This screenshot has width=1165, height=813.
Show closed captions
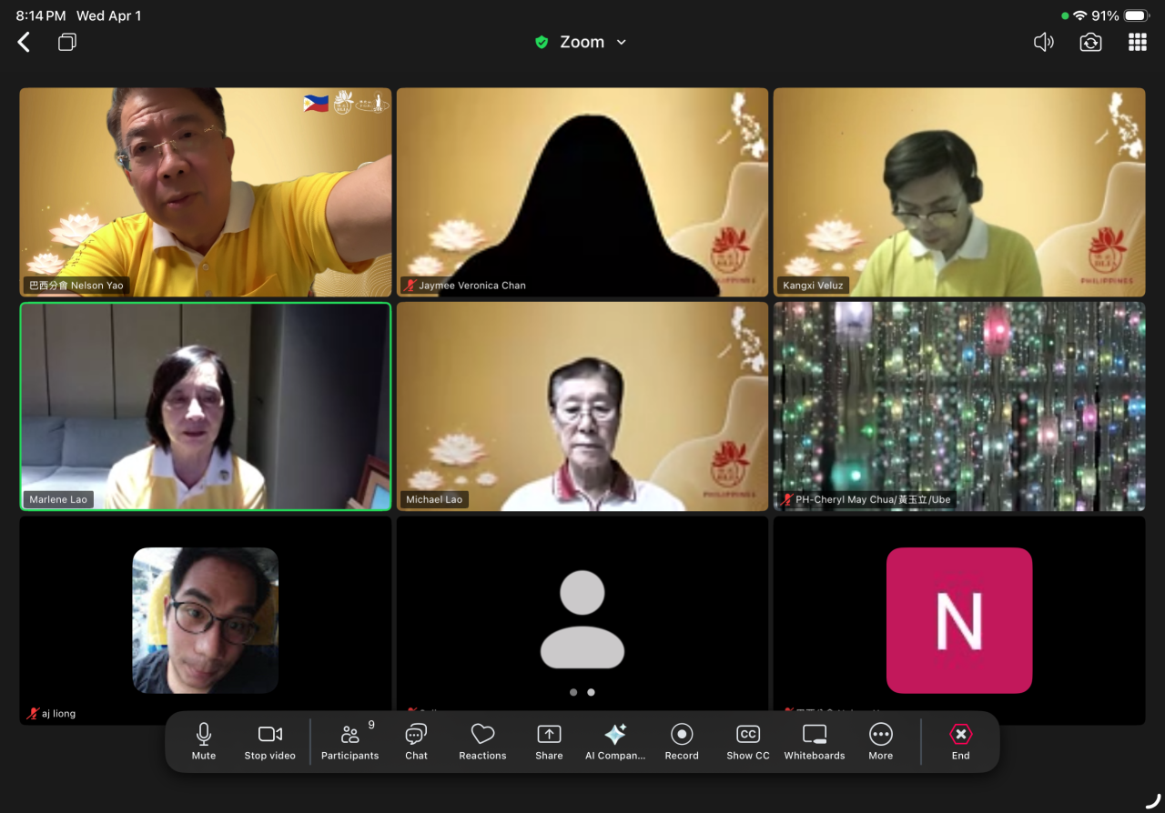(x=748, y=741)
